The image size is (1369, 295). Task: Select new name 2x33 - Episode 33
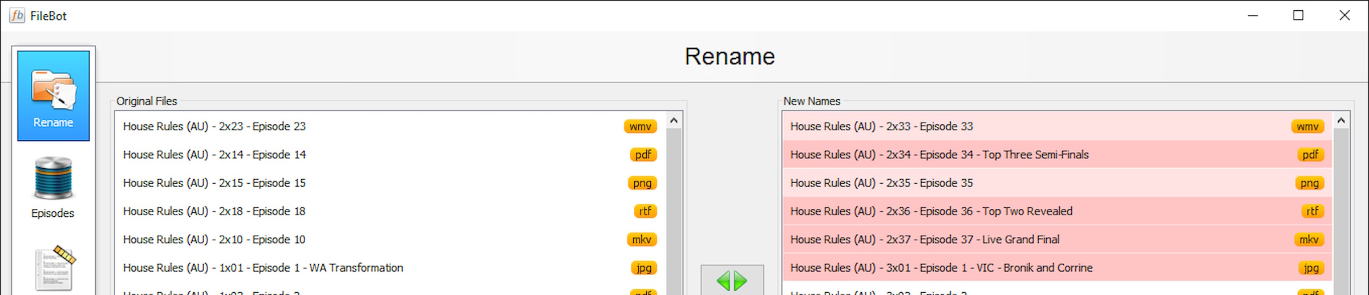coord(1058,126)
